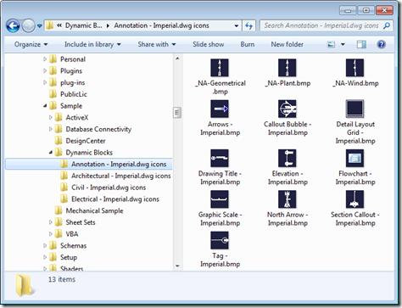Select the Flowchart - Imperial.bmp icon
Viewport: 402px width, 308px height.
click(355, 159)
